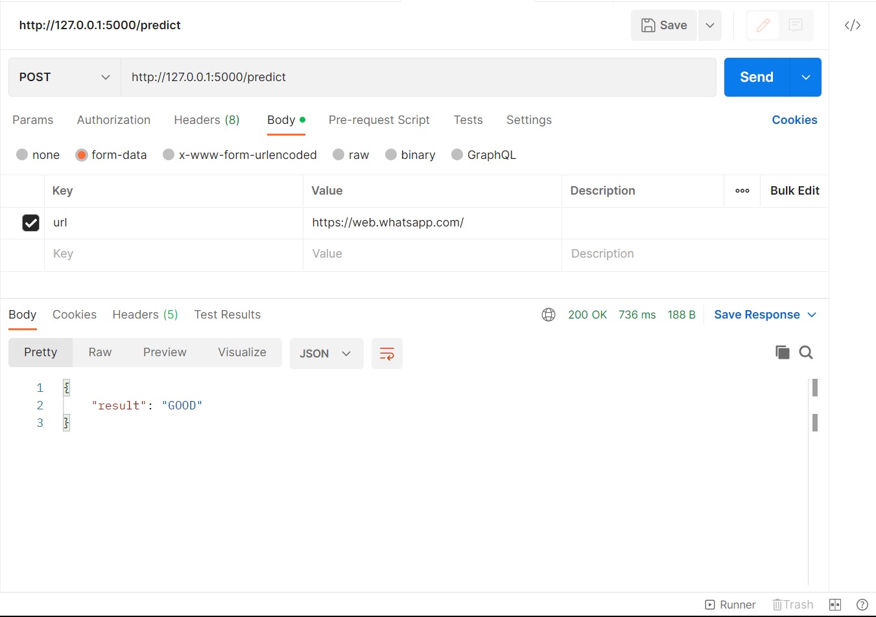876x617 pixels.
Task: Open the request Headers (8) tab
Action: coord(207,120)
